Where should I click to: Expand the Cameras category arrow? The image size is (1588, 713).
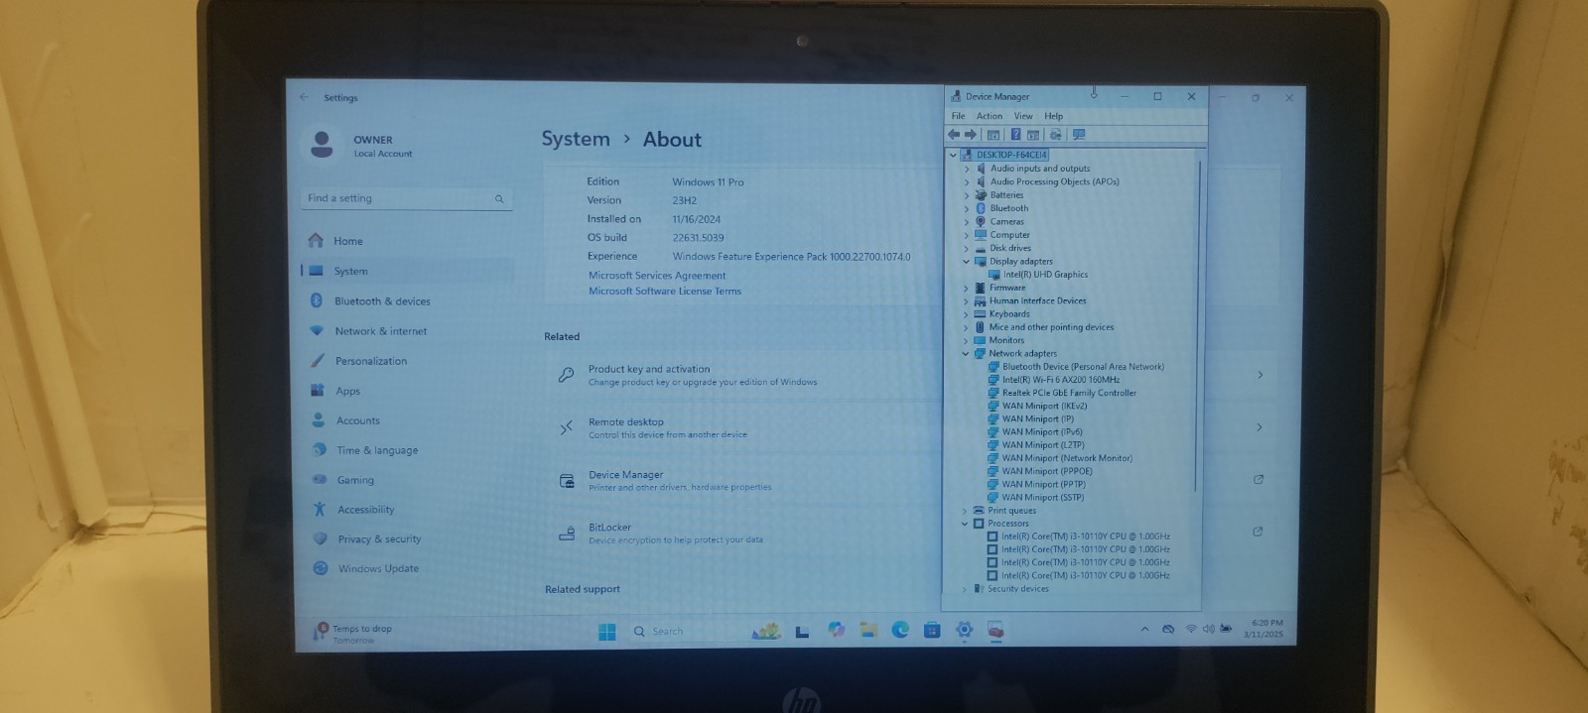[x=967, y=221]
